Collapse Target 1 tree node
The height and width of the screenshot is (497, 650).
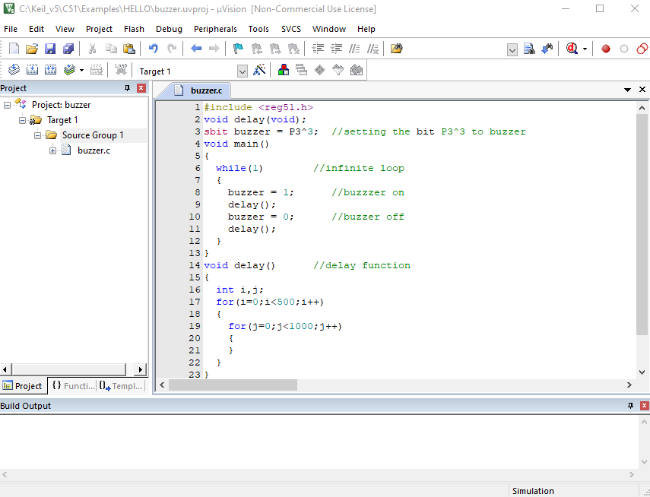[22, 121]
